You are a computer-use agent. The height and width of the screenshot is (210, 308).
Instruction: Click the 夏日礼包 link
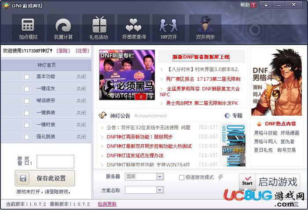pyautogui.click(x=263, y=150)
